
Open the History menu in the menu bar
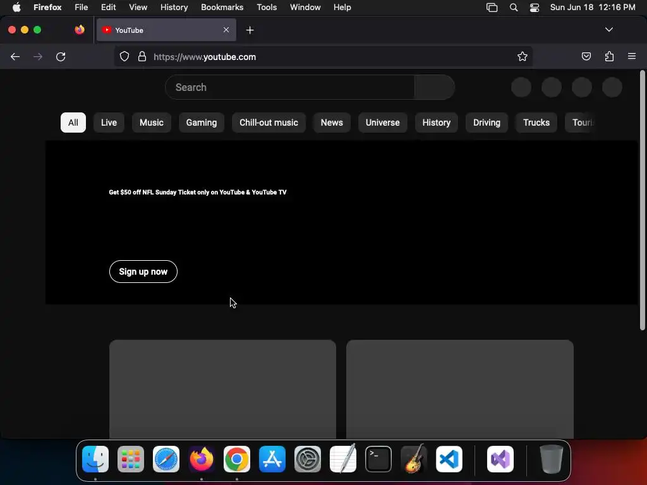tap(174, 7)
